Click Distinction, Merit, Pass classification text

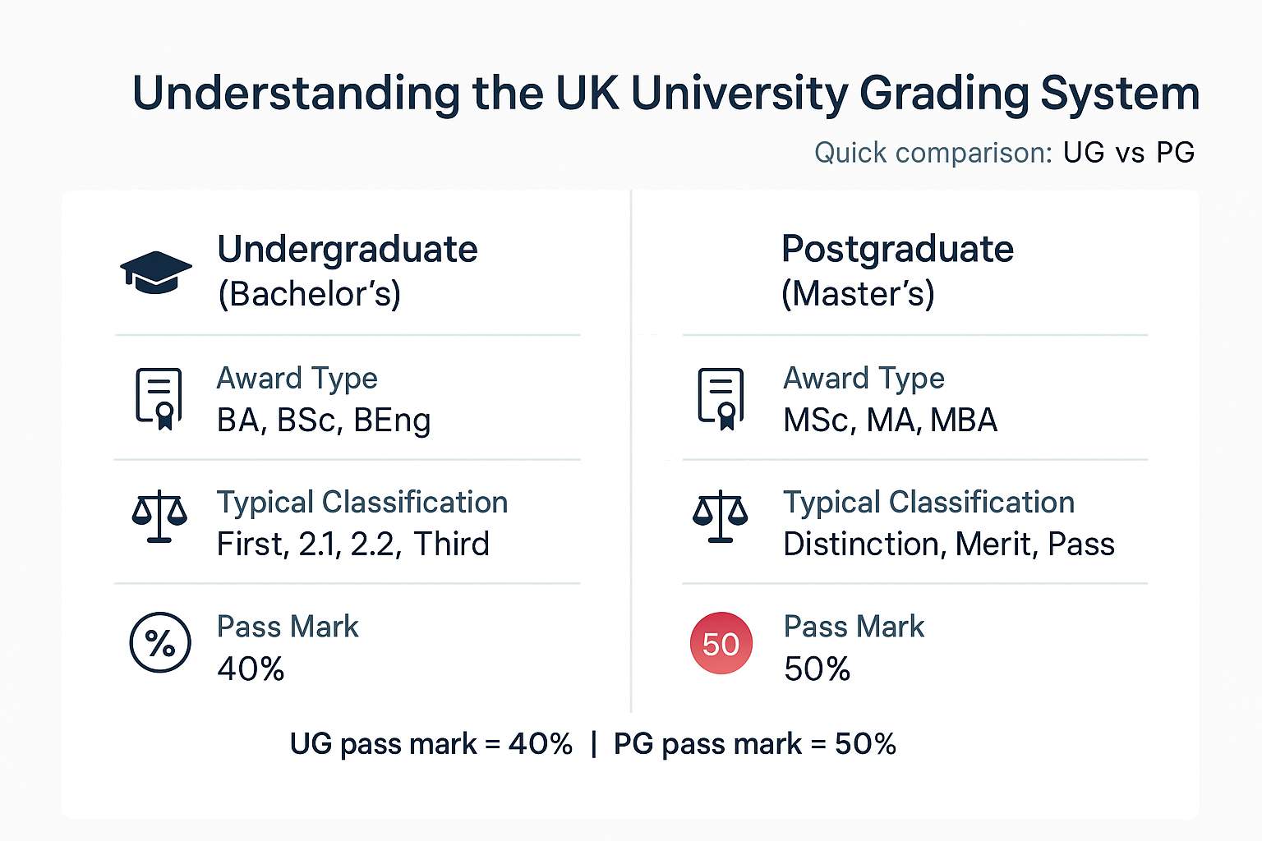(949, 545)
